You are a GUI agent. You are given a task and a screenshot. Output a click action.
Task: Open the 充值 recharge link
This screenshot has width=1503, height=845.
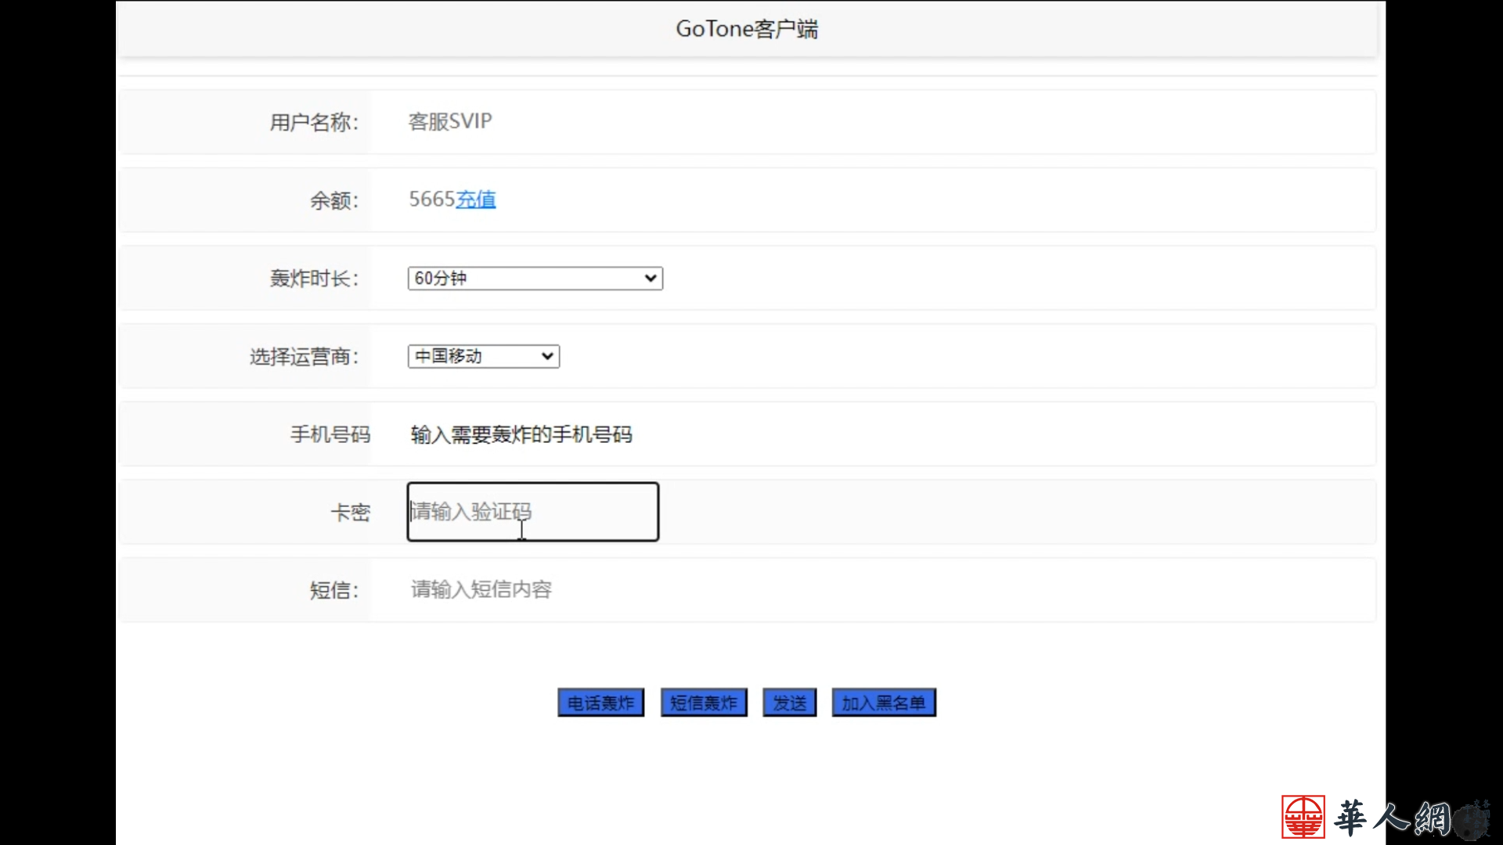pos(475,200)
